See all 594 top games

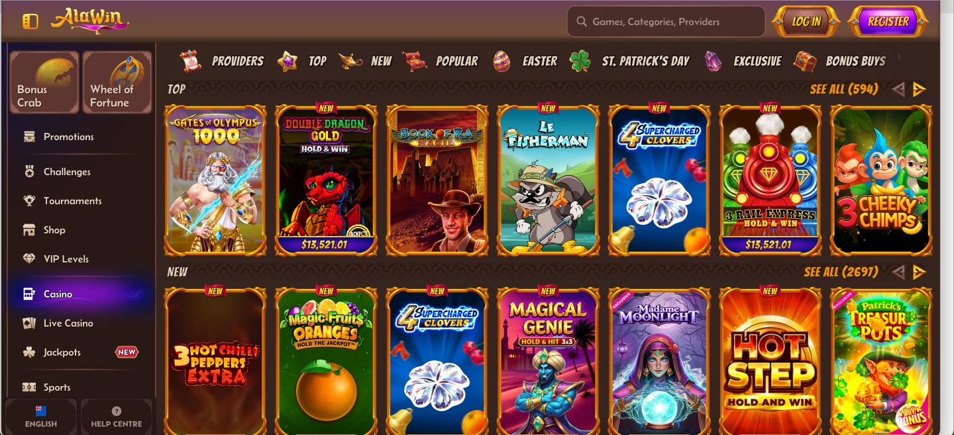[844, 89]
